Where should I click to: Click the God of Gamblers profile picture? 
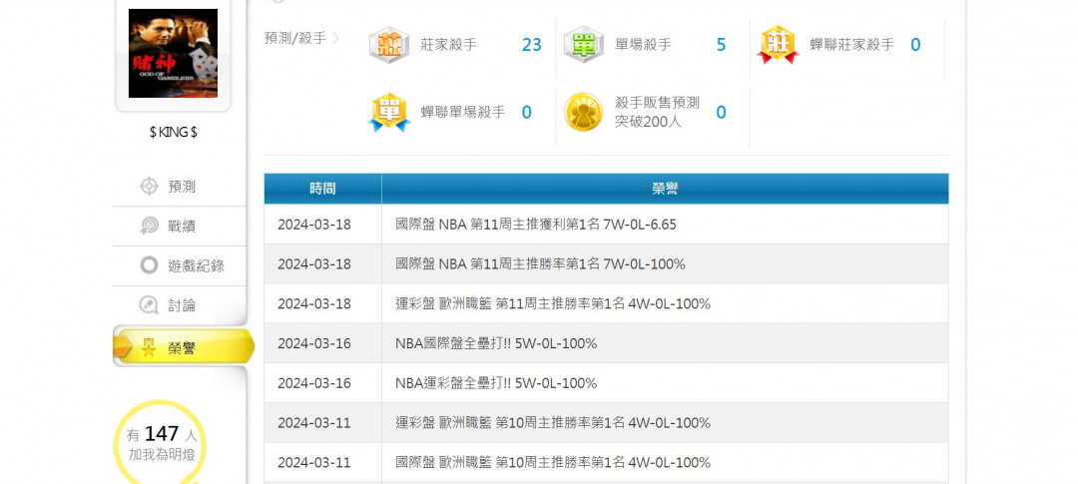[x=173, y=54]
